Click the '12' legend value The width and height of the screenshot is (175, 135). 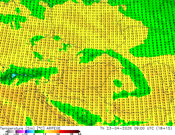click(45, 134)
